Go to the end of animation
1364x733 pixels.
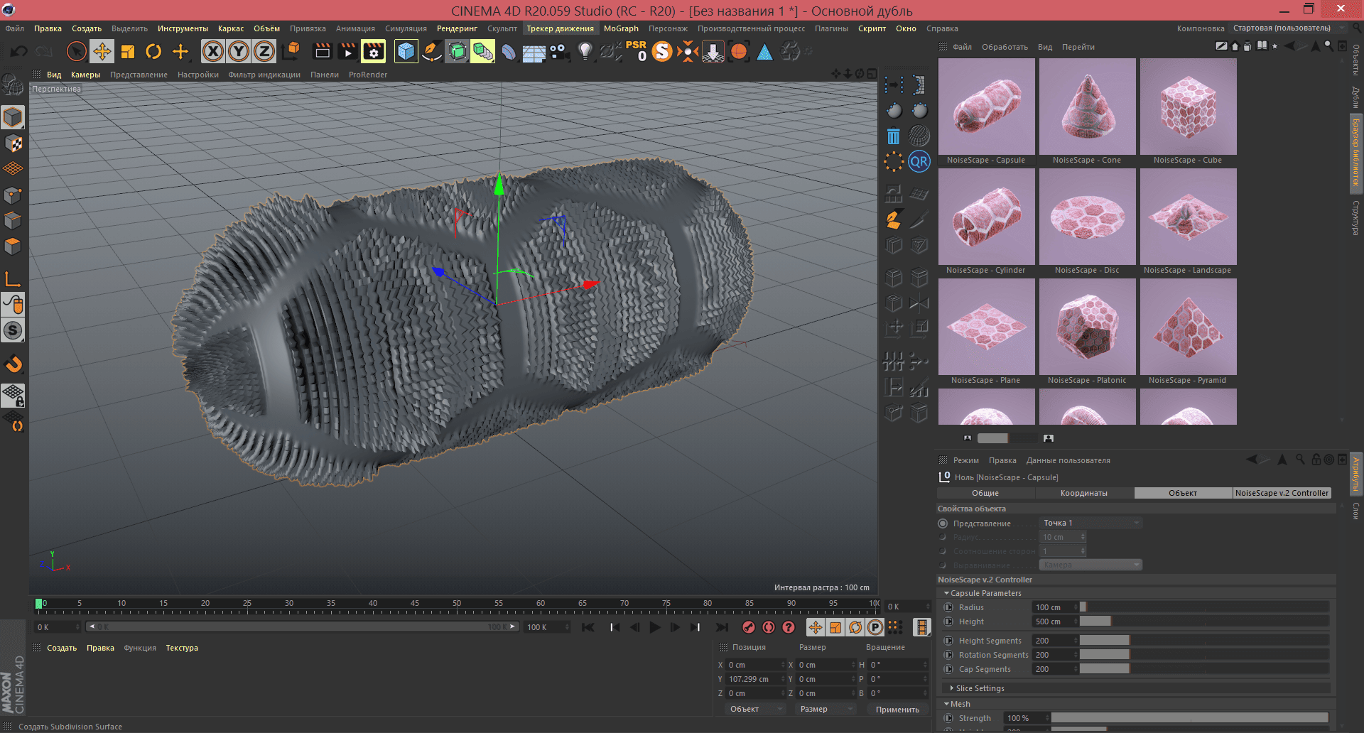click(722, 627)
